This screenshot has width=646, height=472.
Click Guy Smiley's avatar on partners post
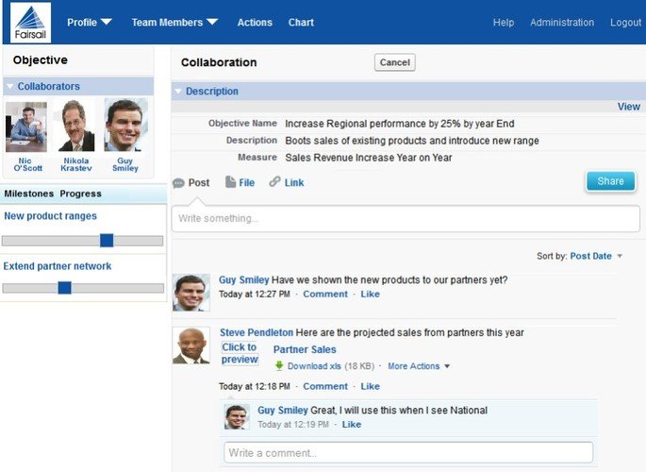click(191, 293)
